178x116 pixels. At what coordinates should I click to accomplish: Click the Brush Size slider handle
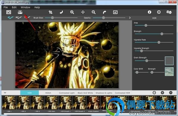(x=52, y=18)
